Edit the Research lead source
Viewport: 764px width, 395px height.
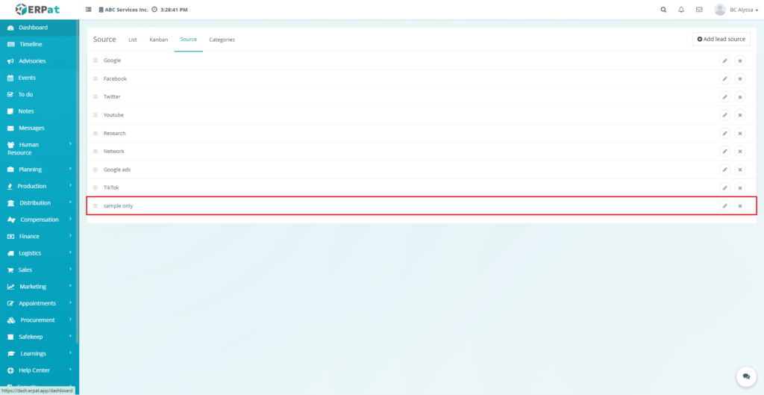725,133
